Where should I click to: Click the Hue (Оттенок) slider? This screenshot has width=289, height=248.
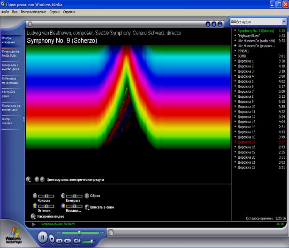(46, 206)
